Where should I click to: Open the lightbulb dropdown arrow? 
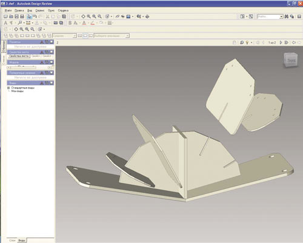[251, 42]
